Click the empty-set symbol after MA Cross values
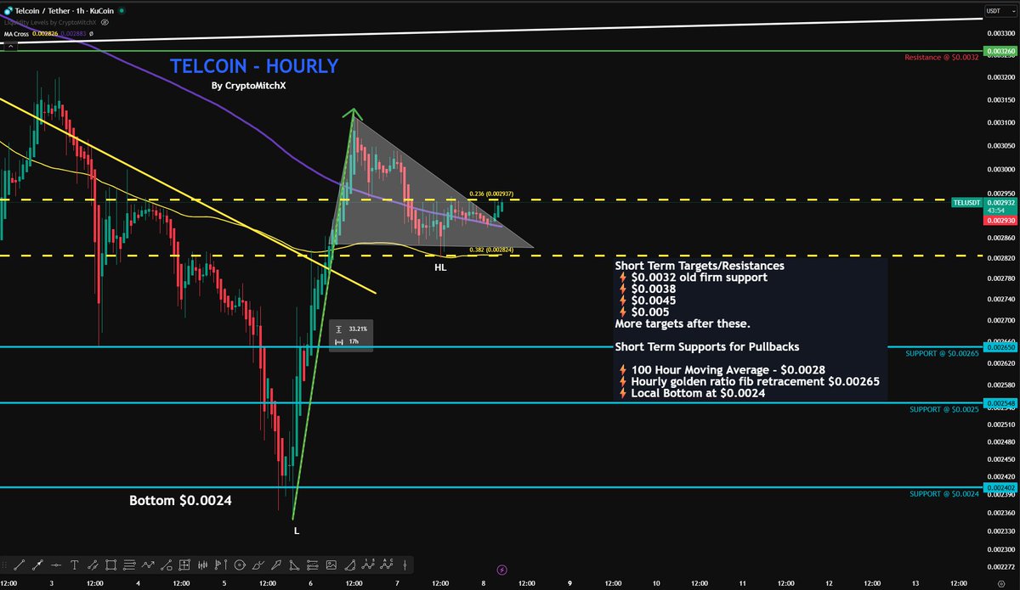 tap(91, 34)
